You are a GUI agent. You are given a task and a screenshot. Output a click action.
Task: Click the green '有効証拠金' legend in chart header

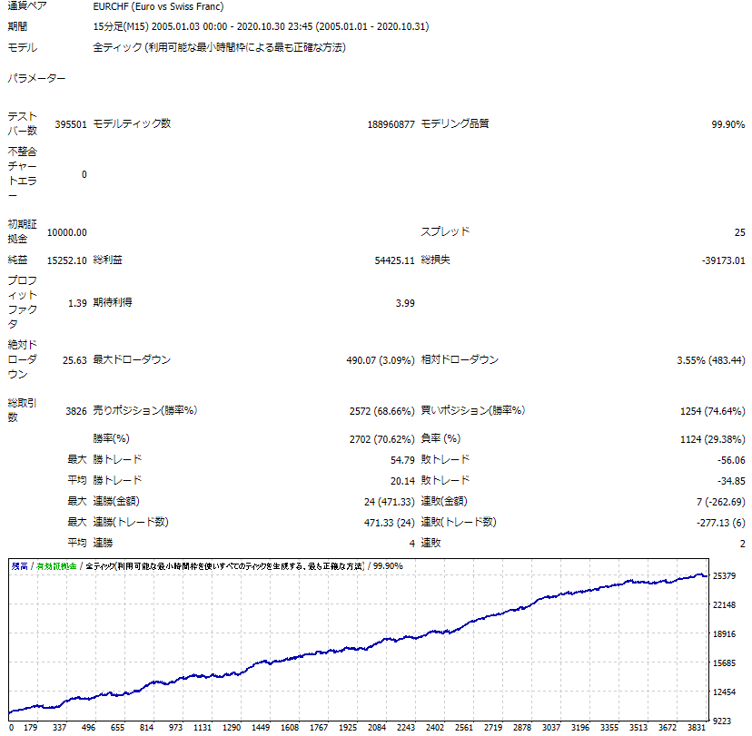click(56, 566)
